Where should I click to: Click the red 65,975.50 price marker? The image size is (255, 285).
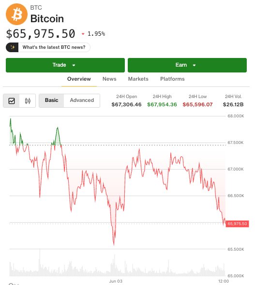(237, 224)
